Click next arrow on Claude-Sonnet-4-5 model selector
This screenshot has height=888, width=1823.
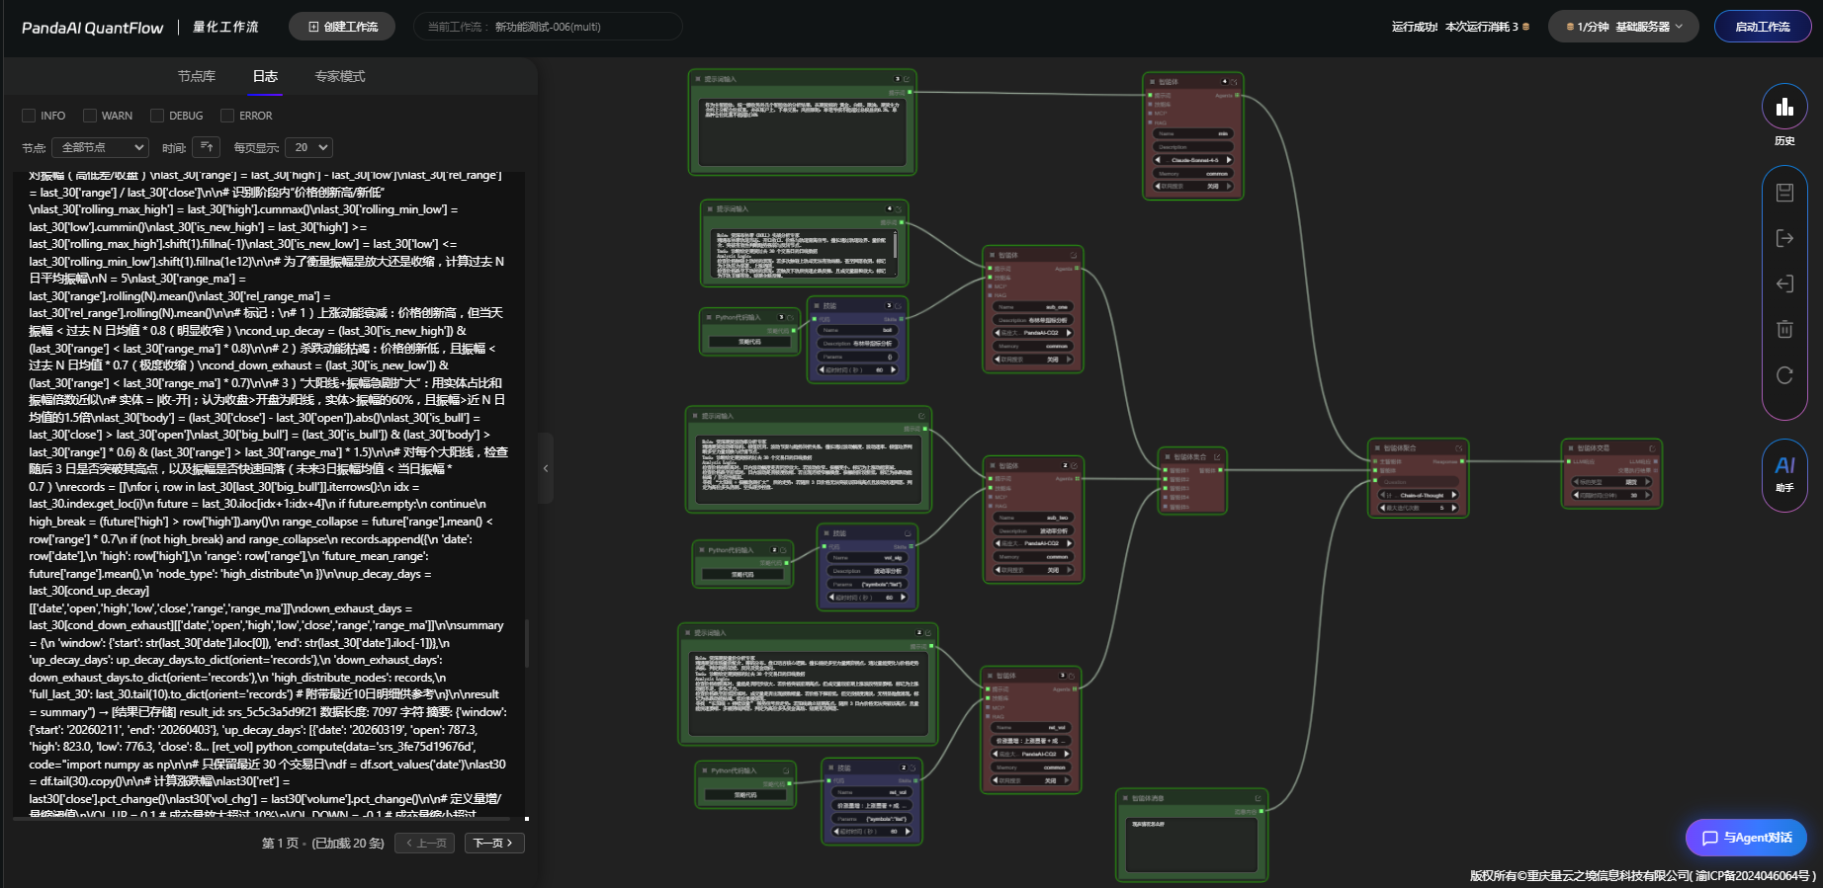tap(1229, 160)
